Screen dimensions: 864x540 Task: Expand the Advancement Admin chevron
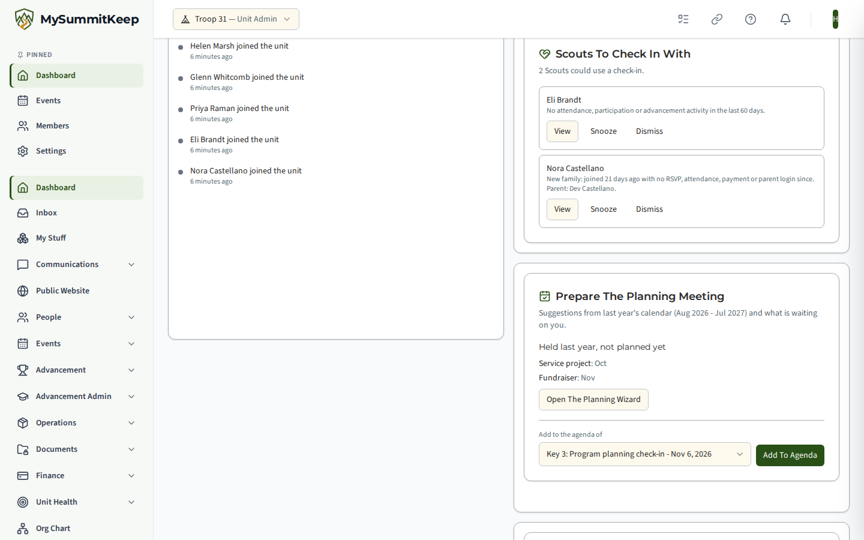point(131,397)
